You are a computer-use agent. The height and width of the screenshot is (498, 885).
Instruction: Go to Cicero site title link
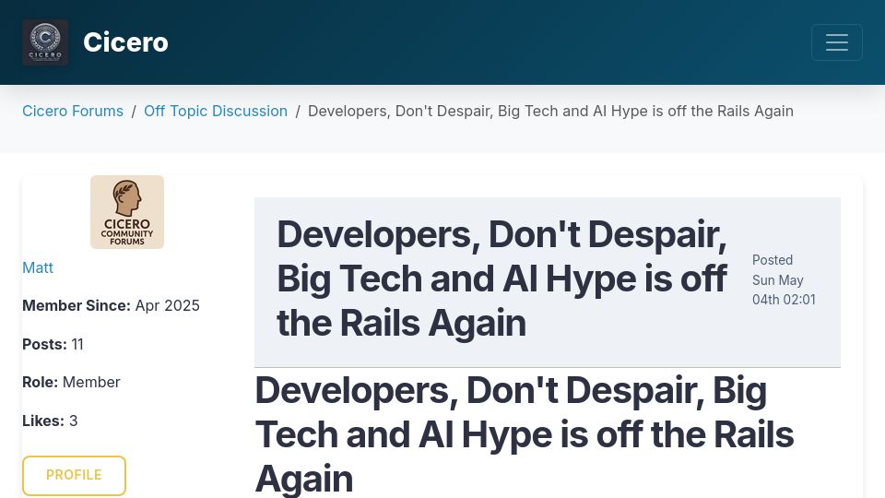(125, 42)
